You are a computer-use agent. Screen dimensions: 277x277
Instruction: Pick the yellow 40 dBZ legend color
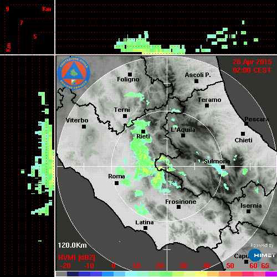point(201,274)
